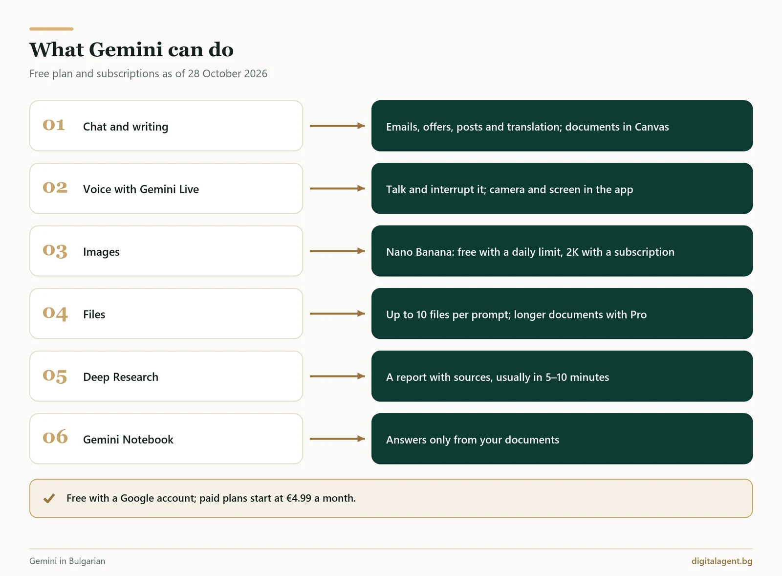Click the "Free with a Google account" note
The width and height of the screenshot is (782, 576).
pos(391,498)
